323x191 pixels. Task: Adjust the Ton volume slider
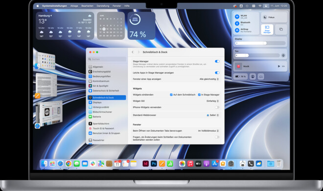(x=257, y=55)
